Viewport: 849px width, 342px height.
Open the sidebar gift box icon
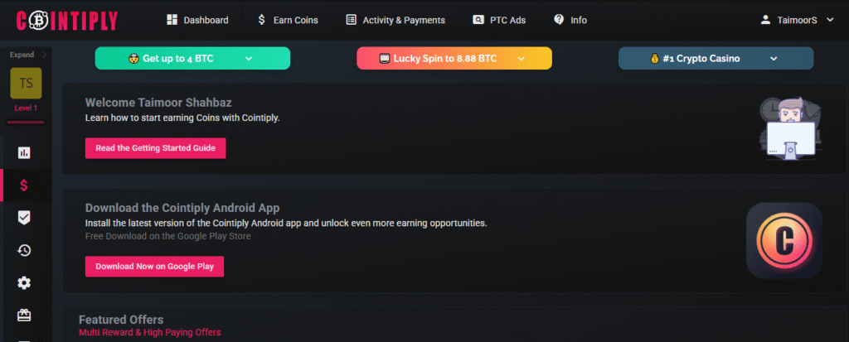click(24, 315)
